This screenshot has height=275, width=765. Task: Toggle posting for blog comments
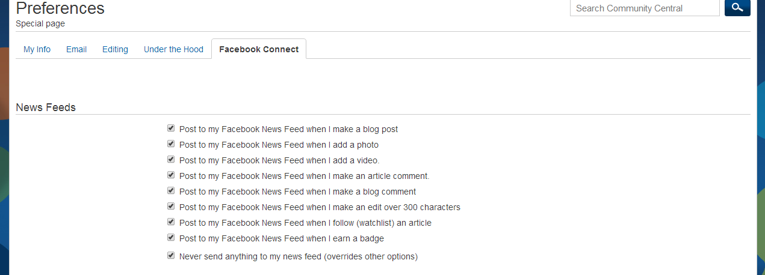(171, 191)
